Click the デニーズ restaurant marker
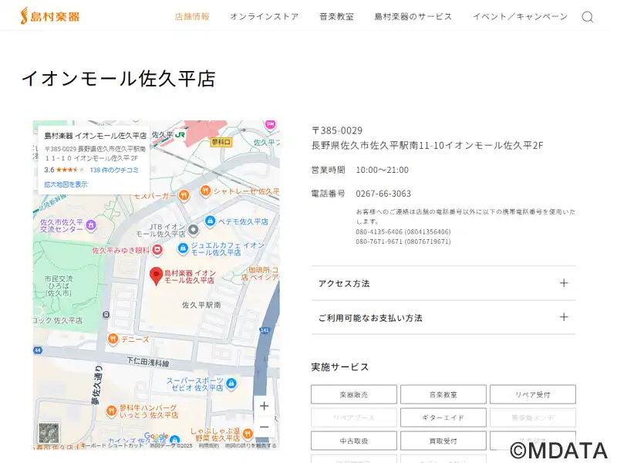Viewport: 617px width, 463px height. pos(113,339)
